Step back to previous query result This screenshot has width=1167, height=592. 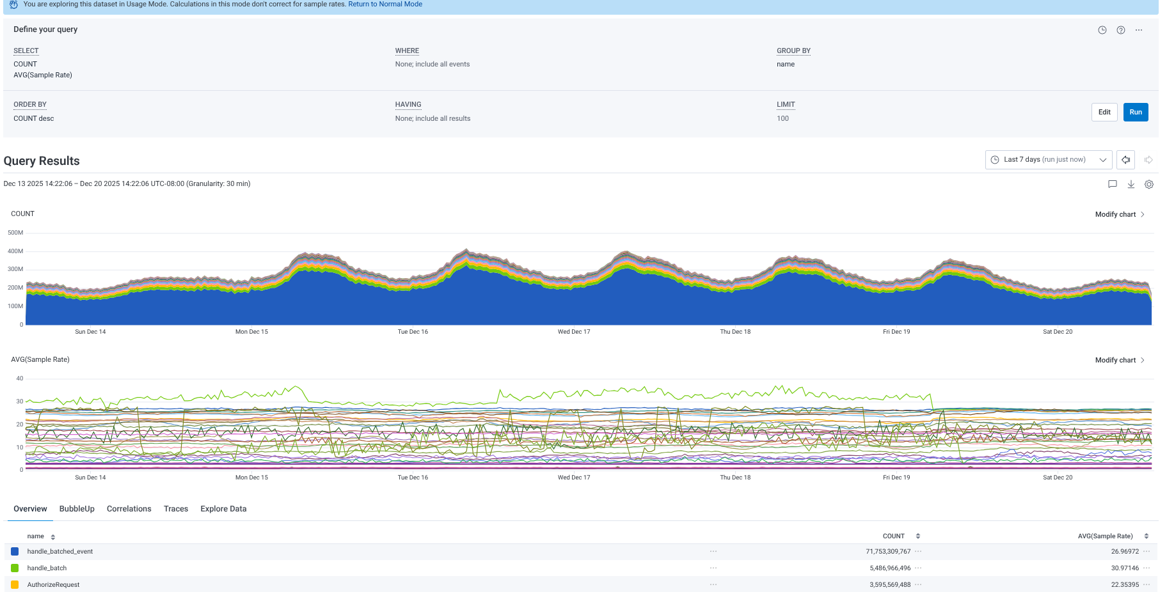pyautogui.click(x=1125, y=160)
